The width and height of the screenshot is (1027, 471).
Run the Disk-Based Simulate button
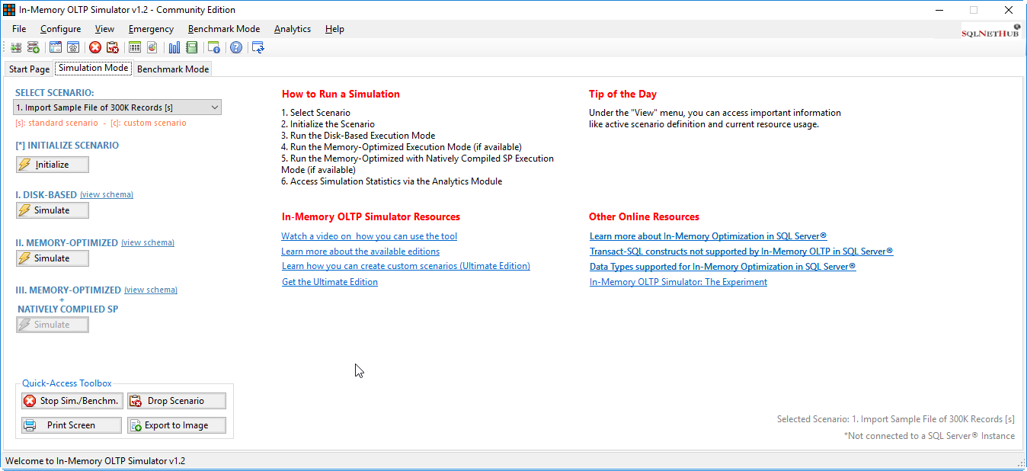53,210
